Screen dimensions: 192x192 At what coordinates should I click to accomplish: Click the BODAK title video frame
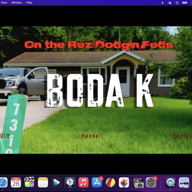[x=96, y=90]
